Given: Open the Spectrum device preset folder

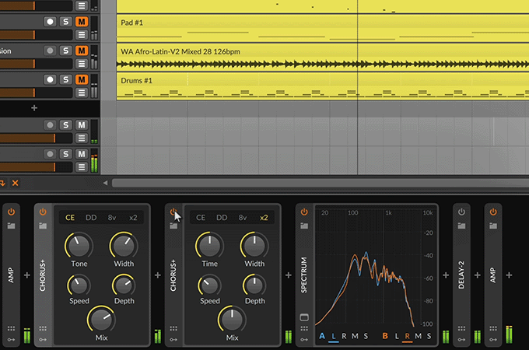Looking at the screenshot, I should point(304,226).
